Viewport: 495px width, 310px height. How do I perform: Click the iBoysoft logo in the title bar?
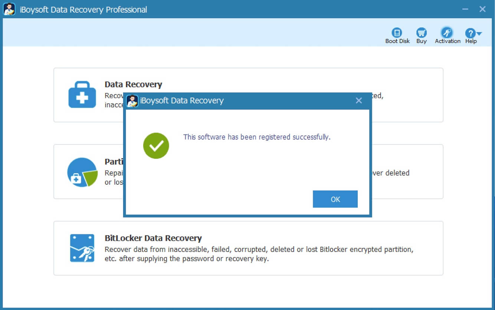(9, 9)
